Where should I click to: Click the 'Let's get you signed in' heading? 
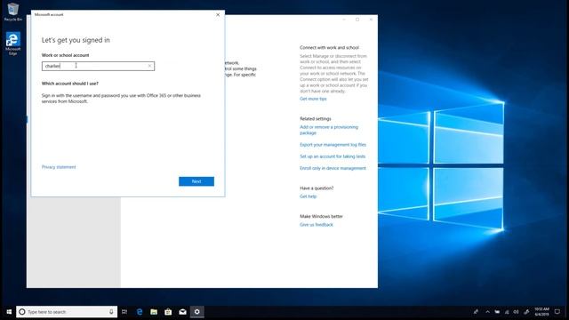76,40
